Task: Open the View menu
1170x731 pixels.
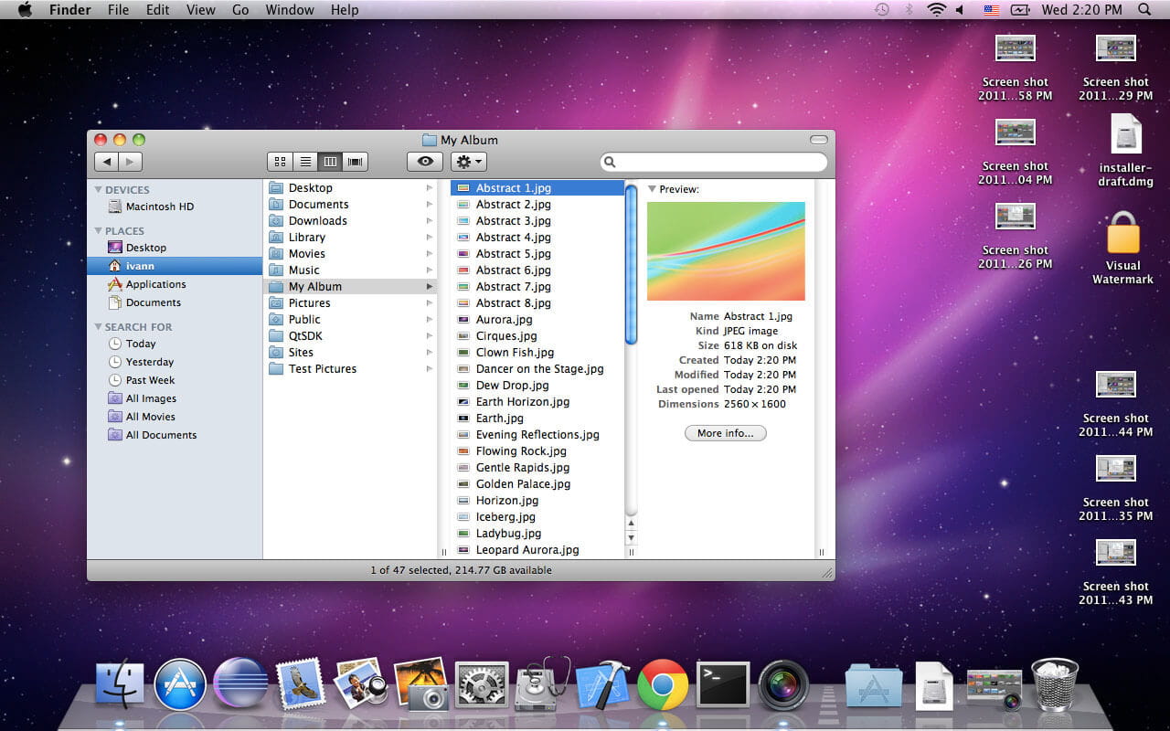Action: 200,10
